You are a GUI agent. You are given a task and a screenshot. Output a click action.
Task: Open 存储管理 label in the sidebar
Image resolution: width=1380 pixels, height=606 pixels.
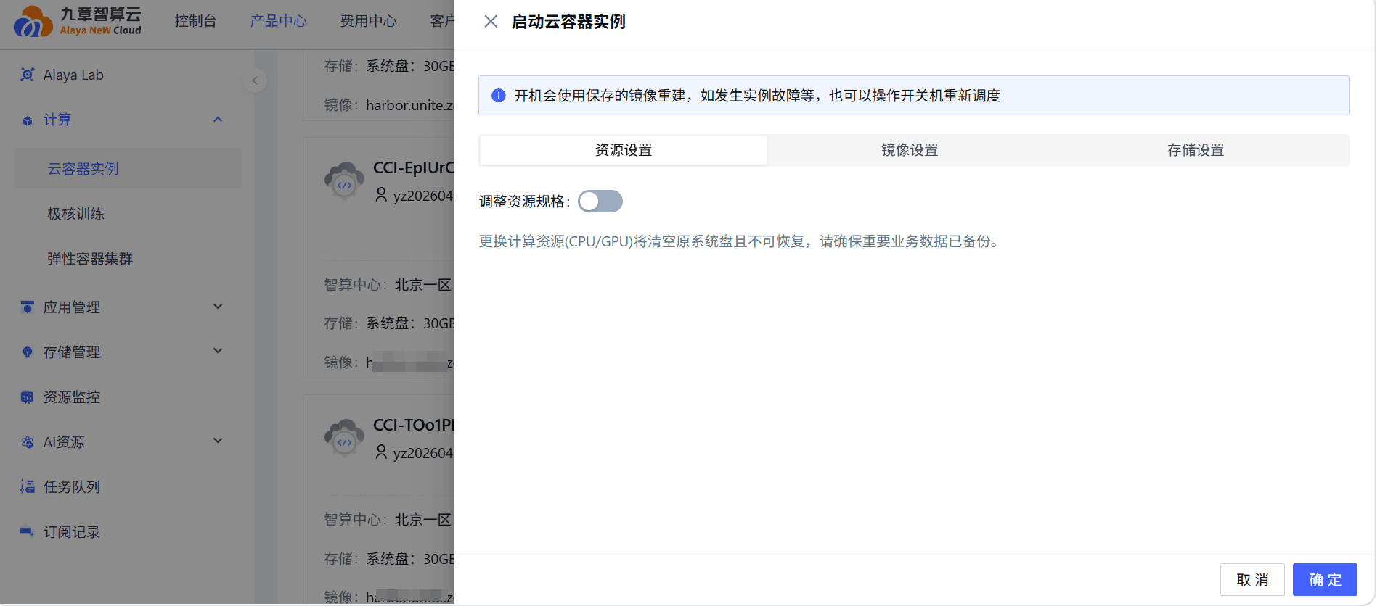(72, 352)
